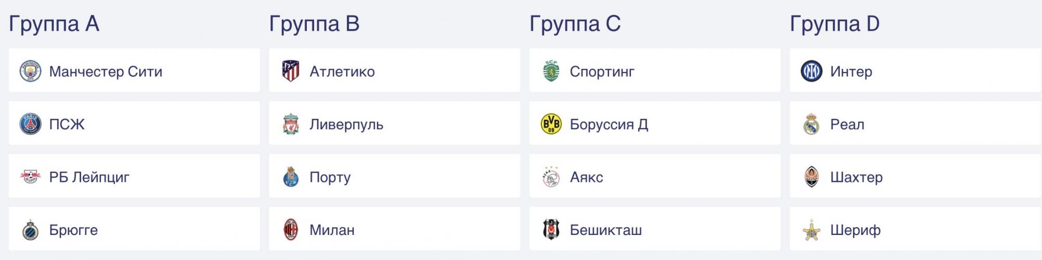
Task: Click the Liverpool club crest
Action: pyautogui.click(x=291, y=125)
